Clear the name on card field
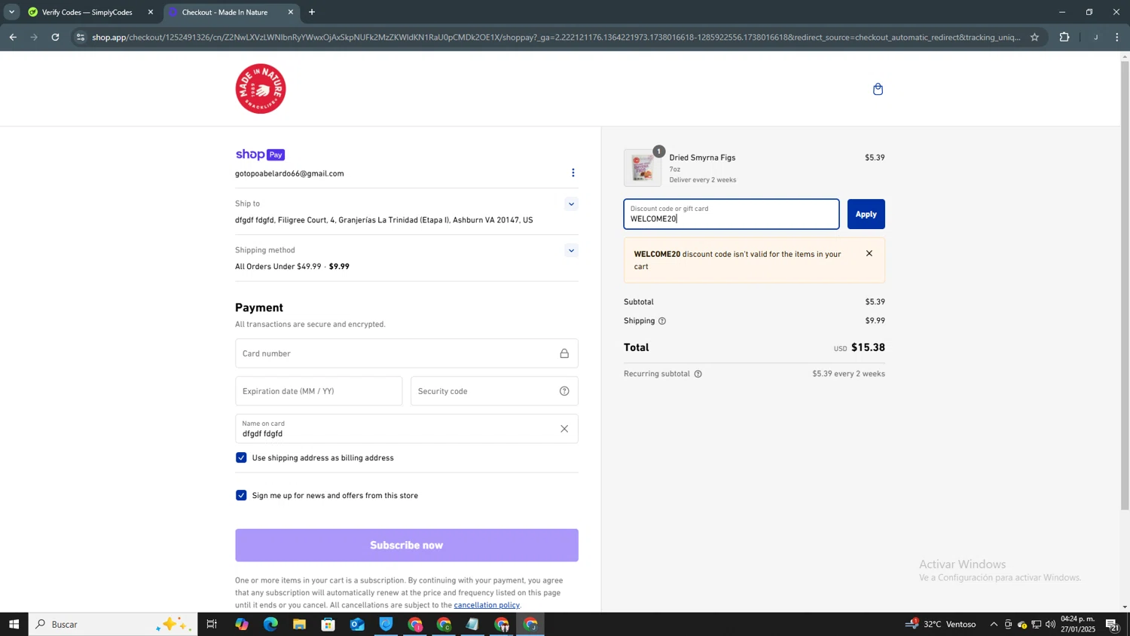The image size is (1130, 636). pos(564,429)
